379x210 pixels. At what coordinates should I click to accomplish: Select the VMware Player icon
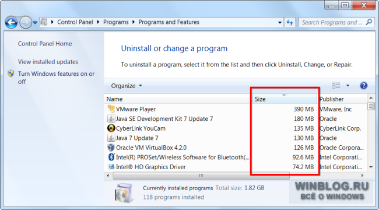(111, 109)
